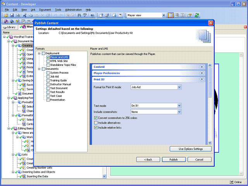Click the Save diskette toolbar icon

[12, 15]
